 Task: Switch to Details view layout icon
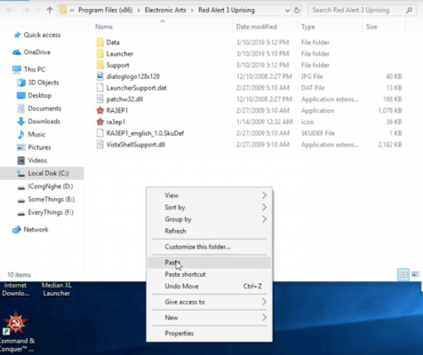tap(403, 274)
